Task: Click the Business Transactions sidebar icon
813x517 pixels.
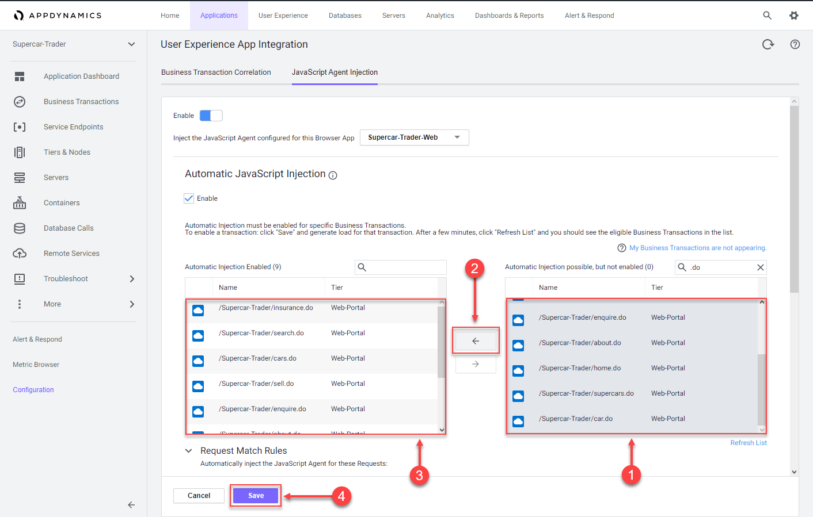Action: (x=20, y=102)
